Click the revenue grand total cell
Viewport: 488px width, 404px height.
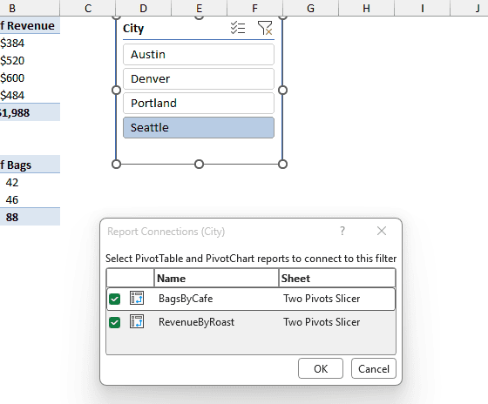coord(30,112)
